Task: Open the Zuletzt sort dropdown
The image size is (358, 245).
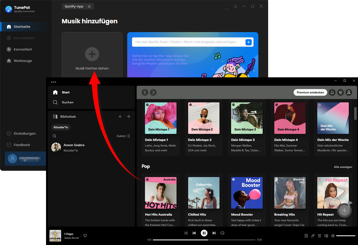Action: click(x=123, y=136)
